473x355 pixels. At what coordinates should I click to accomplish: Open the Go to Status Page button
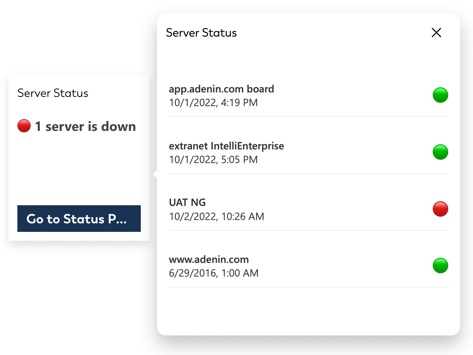pos(79,219)
